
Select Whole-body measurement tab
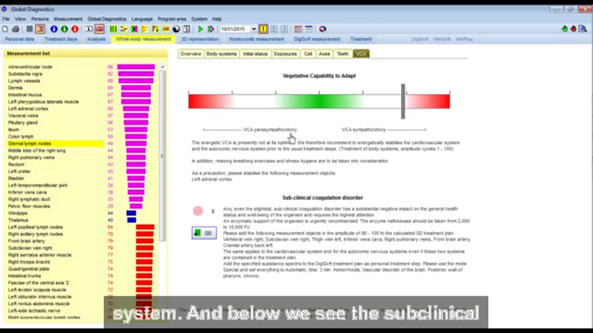143,39
